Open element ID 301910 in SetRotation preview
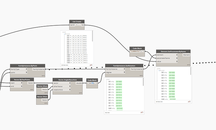Viewport: 216px width, 130px height. point(119,87)
